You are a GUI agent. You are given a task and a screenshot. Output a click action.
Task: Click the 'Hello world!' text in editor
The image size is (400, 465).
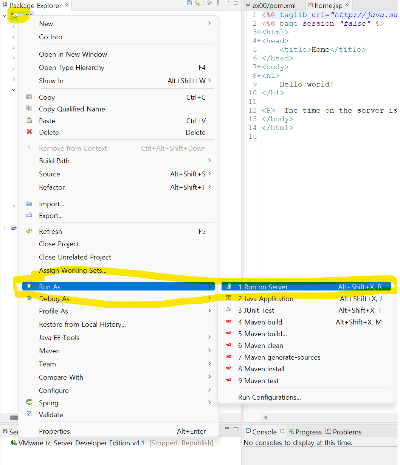307,84
